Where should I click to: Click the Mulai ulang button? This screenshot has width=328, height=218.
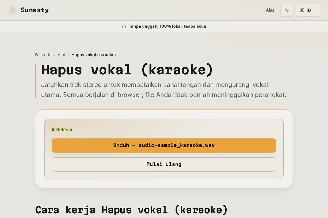click(164, 164)
